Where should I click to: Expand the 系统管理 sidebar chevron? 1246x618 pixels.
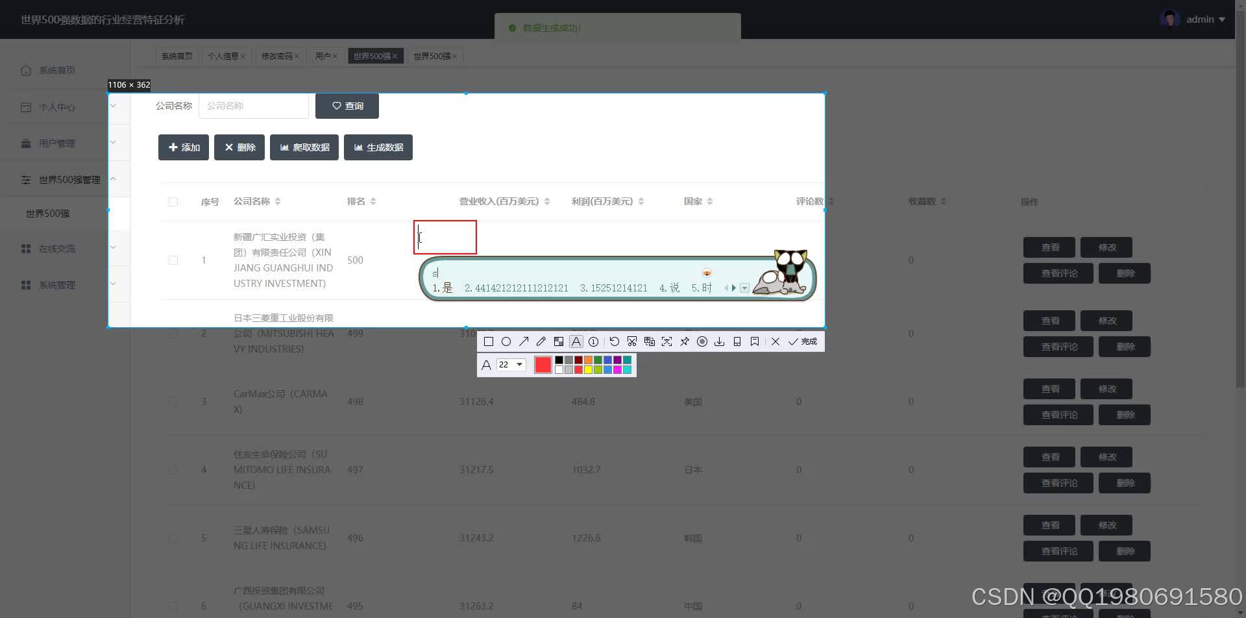pos(113,283)
